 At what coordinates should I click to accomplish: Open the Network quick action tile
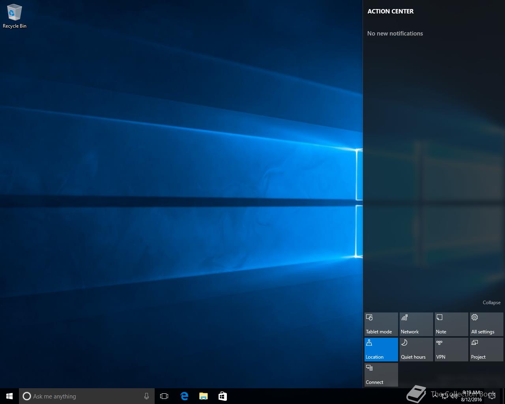416,324
